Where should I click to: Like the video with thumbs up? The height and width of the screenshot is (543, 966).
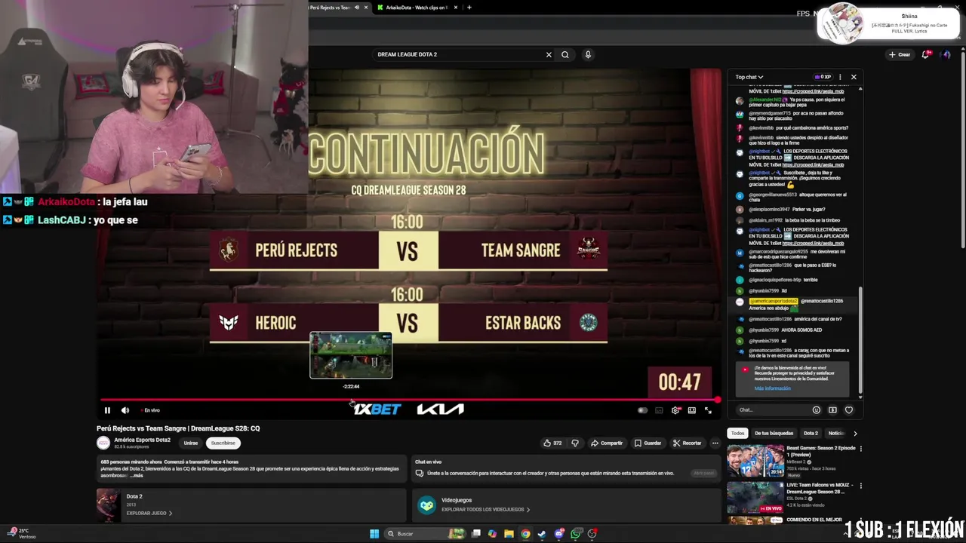coord(552,443)
